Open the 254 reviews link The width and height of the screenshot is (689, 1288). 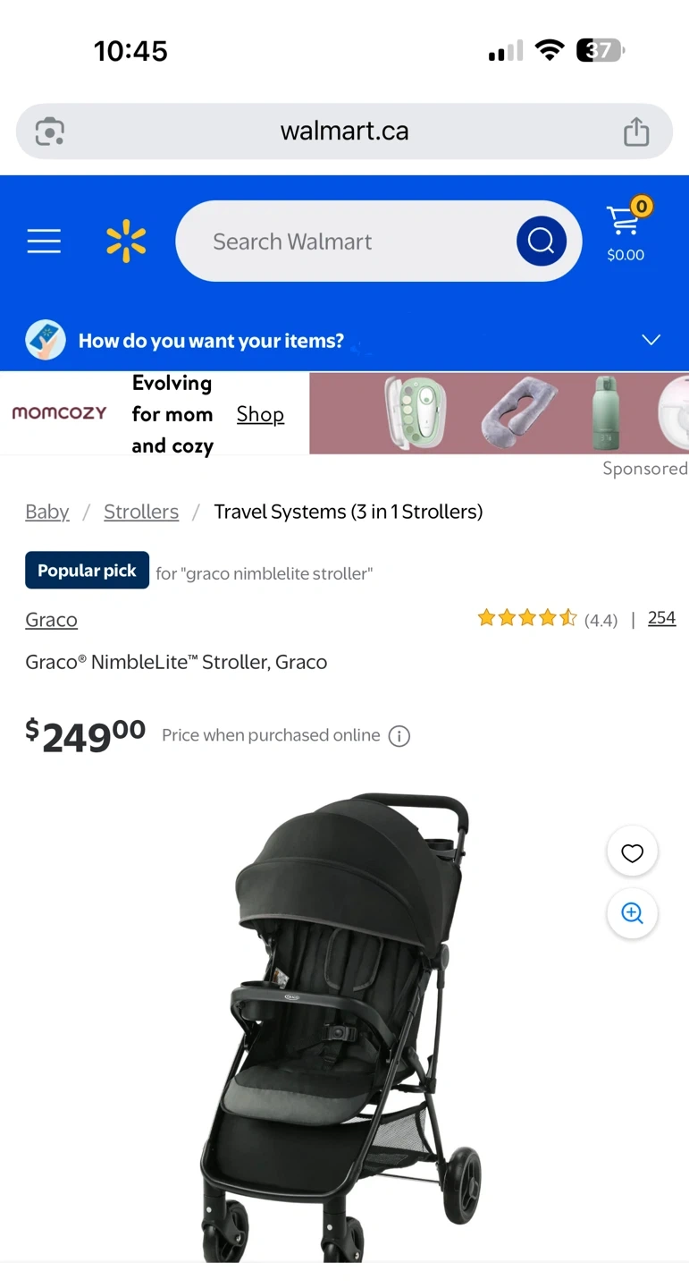coord(661,618)
